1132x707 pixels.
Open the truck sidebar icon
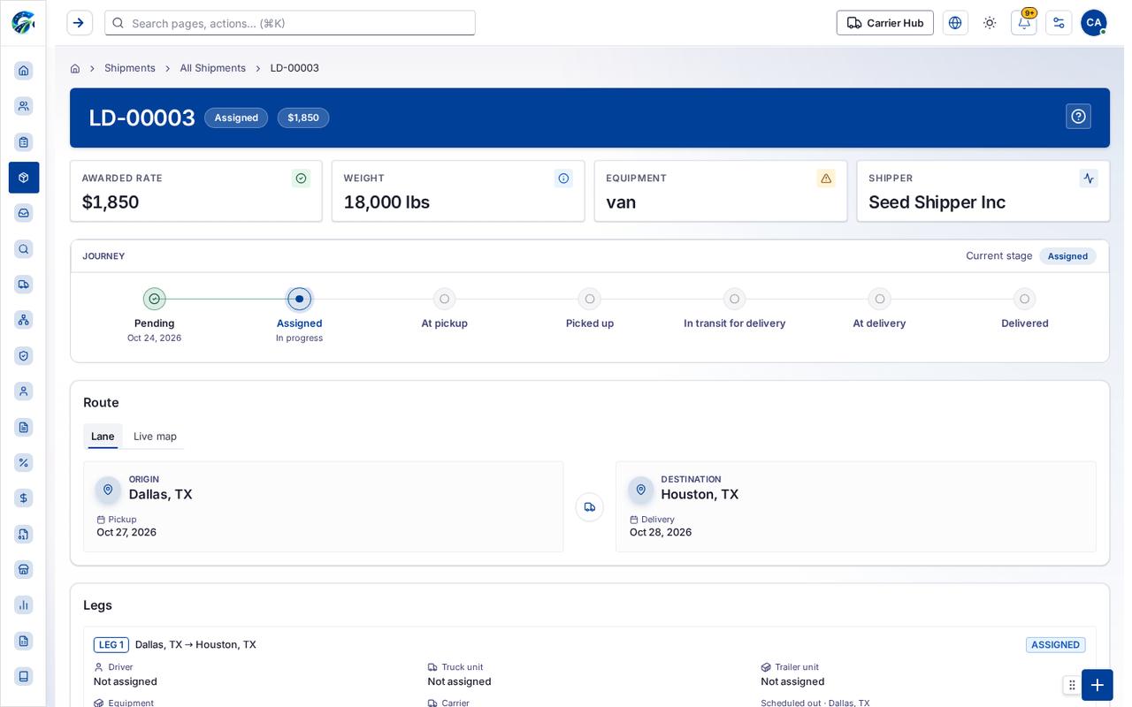[x=24, y=285]
